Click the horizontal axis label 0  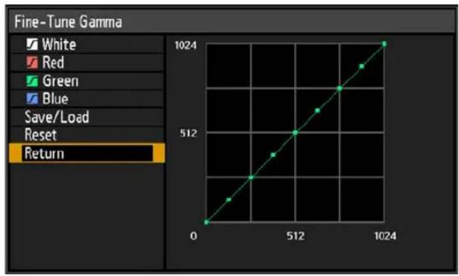(x=194, y=236)
